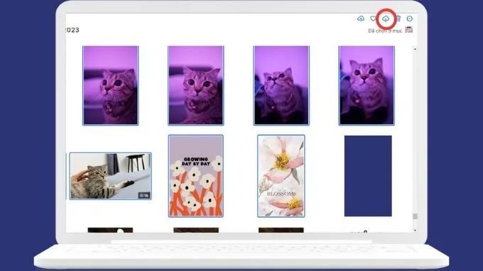483x271 pixels.
Task: Click the 0:16 video duration badge
Action: point(144,195)
